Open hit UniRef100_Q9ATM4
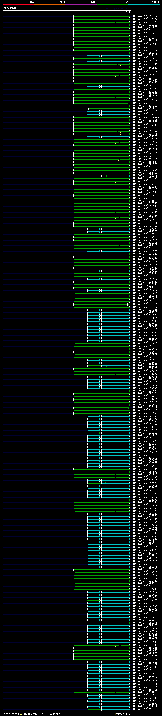Image resolution: width=162 pixels, height=716 pixels. 145,19
